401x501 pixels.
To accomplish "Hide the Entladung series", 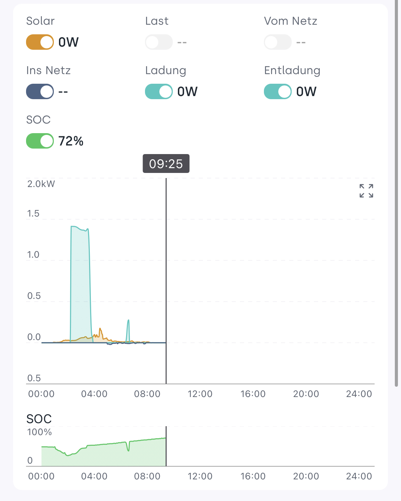I will pyautogui.click(x=278, y=92).
